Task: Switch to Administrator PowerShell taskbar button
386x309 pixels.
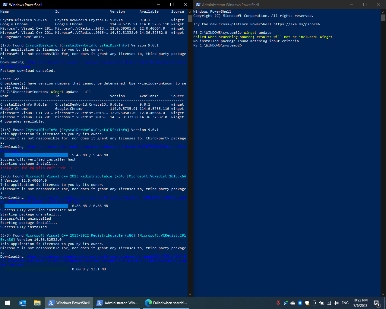Action: coord(117,303)
